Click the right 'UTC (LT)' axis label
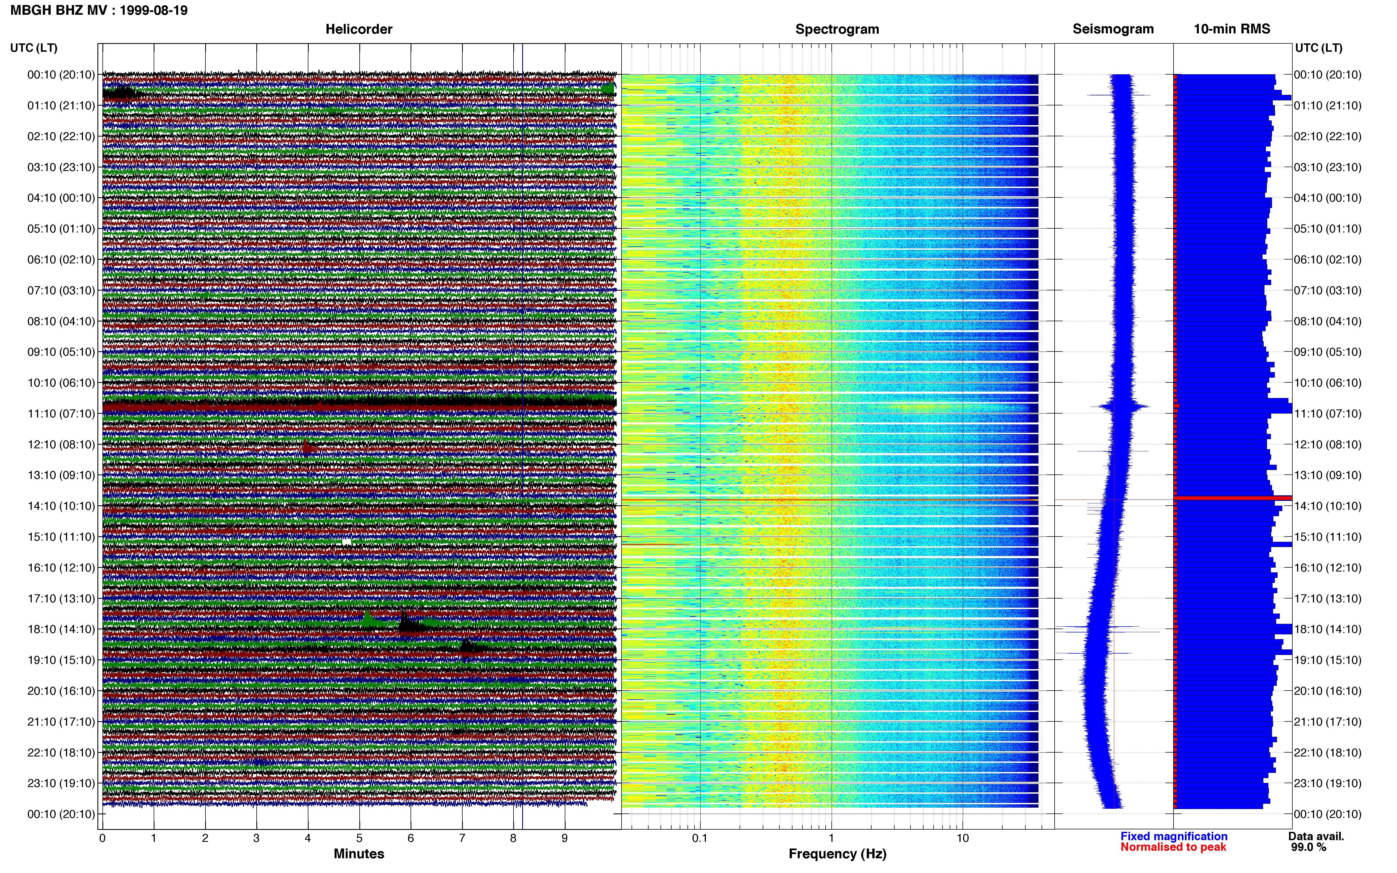Image resolution: width=1397 pixels, height=873 pixels. pyautogui.click(x=1319, y=48)
